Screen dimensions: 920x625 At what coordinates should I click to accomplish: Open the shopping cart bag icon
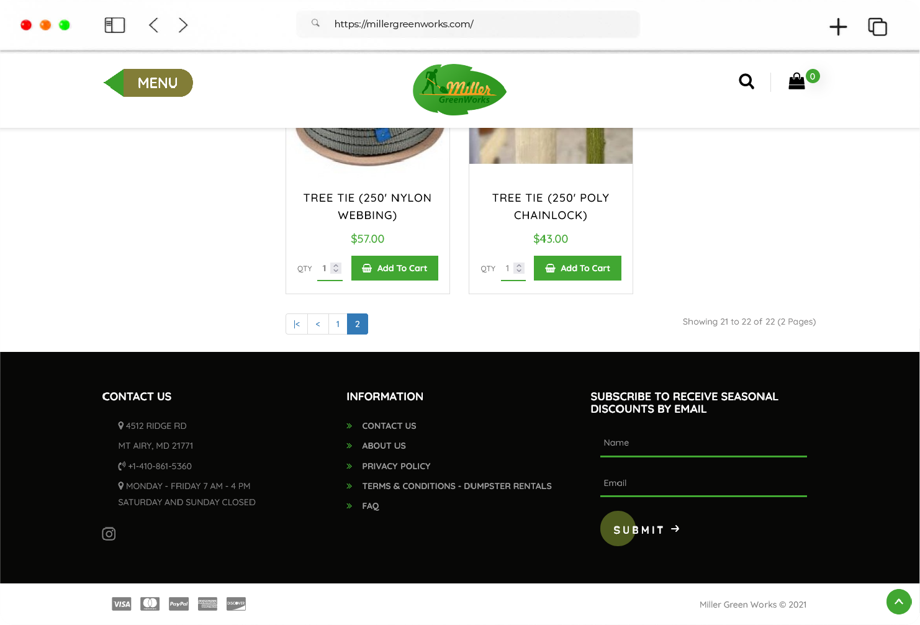click(x=796, y=81)
